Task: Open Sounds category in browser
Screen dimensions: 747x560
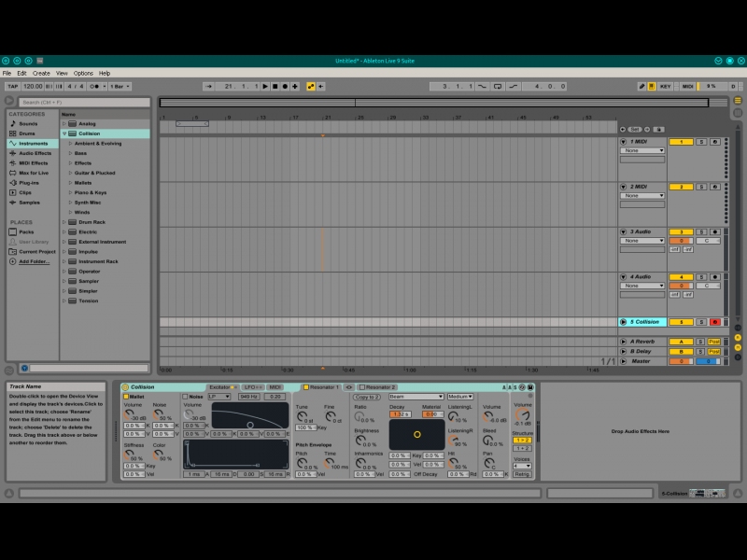Action: click(x=28, y=123)
